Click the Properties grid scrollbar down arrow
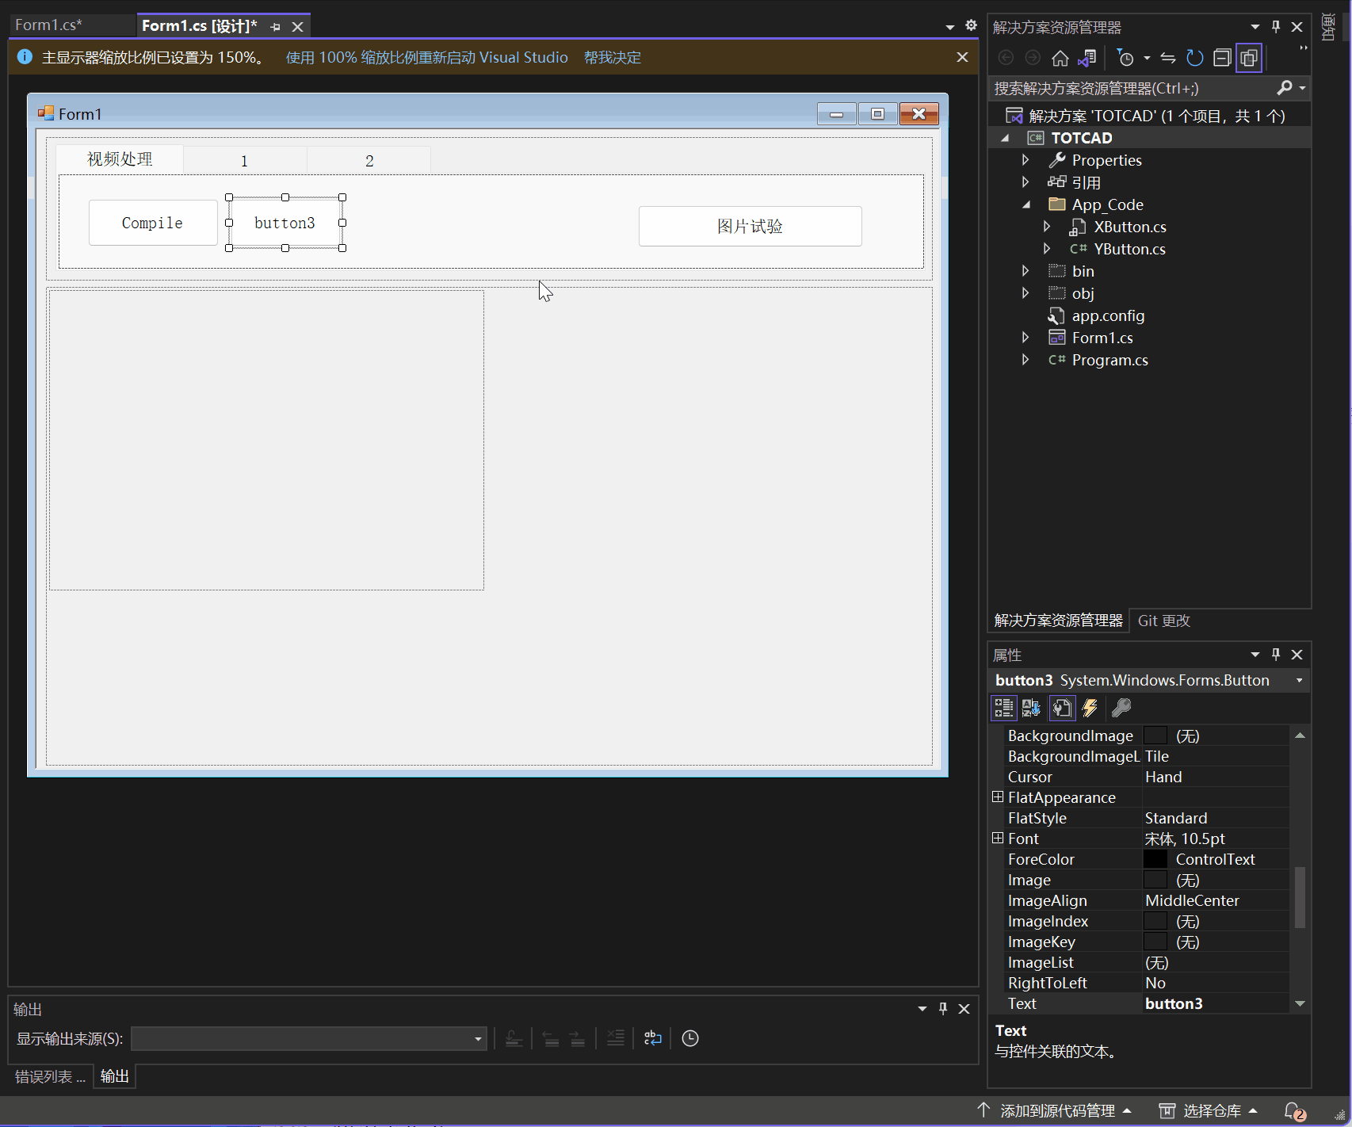 pos(1300,1003)
